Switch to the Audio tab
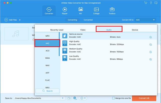The width and height of the screenshot is (161, 103). coord(109,29)
